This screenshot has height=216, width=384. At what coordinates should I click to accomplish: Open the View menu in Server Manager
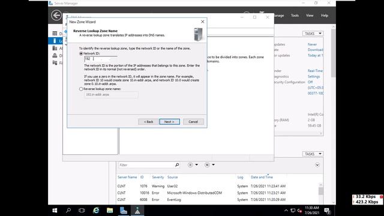[x=310, y=16]
